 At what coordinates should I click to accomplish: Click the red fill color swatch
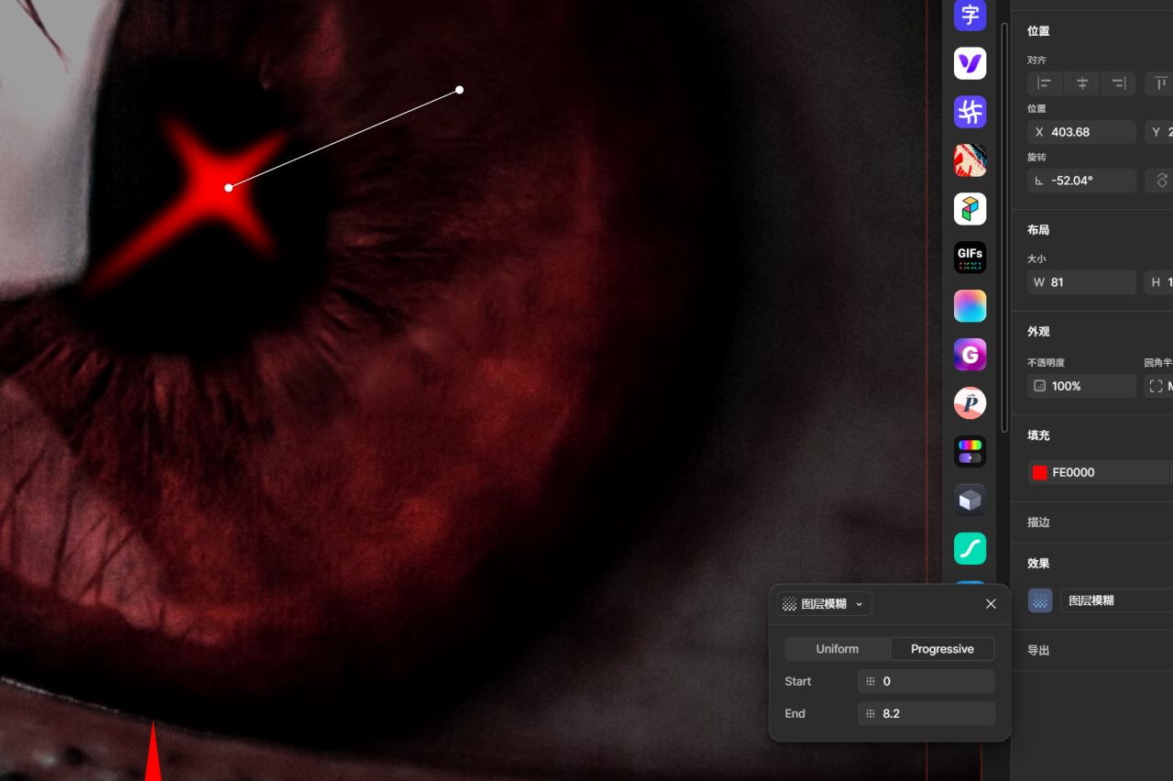[1040, 472]
